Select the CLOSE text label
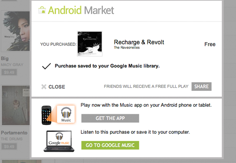This screenshot has width=236, height=163. [57, 87]
